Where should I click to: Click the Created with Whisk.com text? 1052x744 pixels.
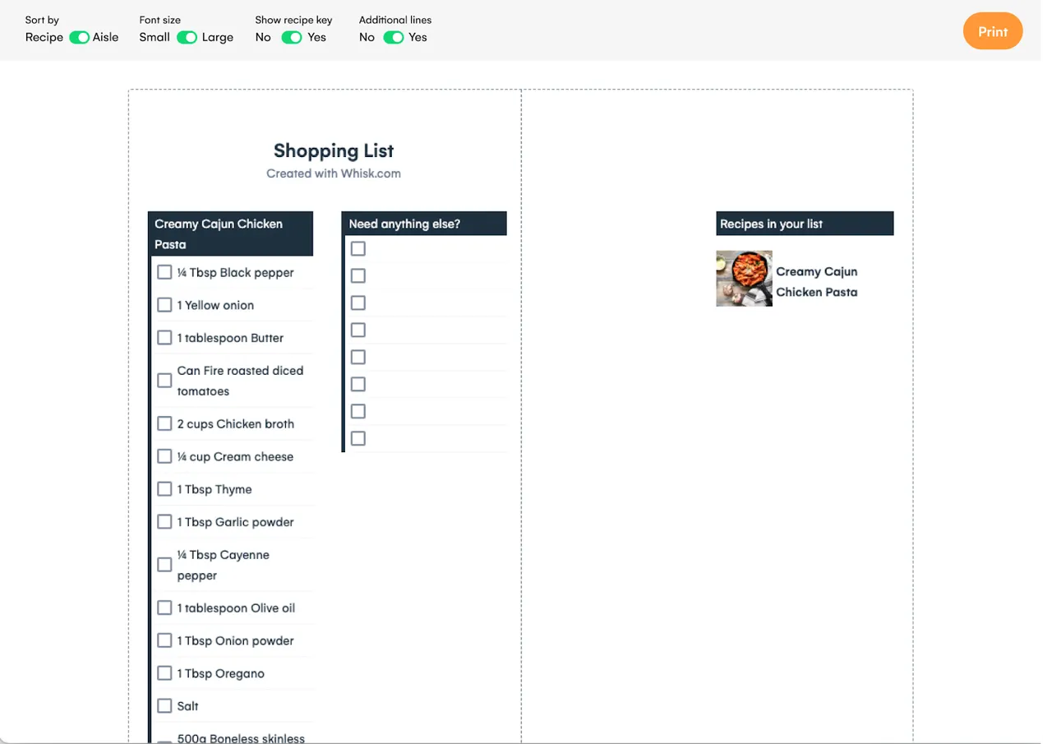pos(334,173)
